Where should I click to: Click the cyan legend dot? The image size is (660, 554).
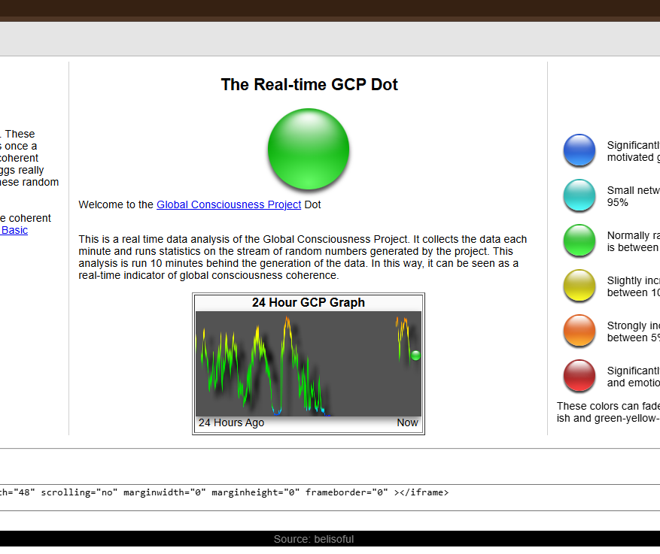[x=579, y=195]
